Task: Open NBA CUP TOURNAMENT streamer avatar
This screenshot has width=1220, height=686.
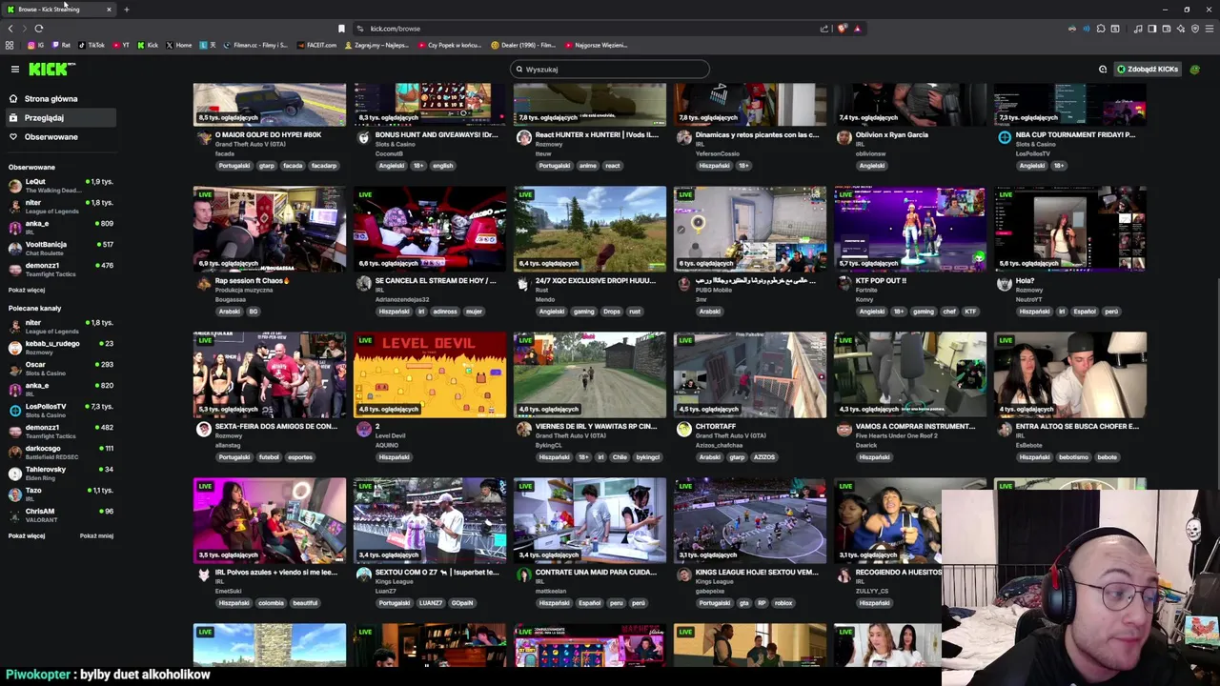Action: (x=1004, y=138)
